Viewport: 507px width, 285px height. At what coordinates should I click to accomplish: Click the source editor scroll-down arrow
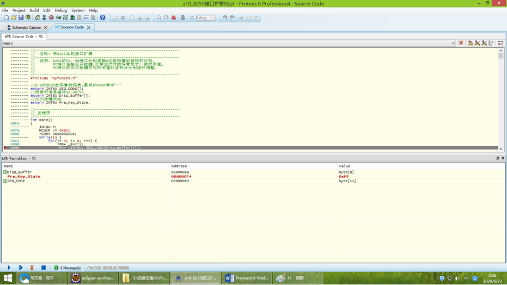pos(501,148)
